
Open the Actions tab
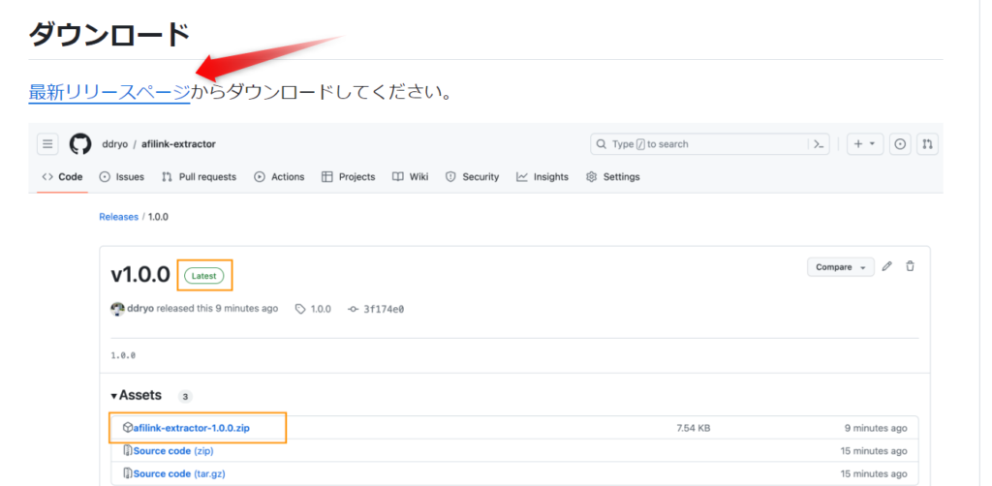point(279,177)
